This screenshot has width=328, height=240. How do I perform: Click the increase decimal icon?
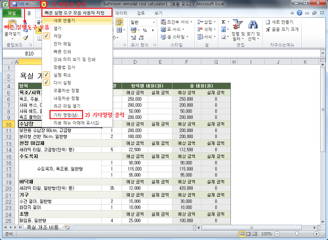pos(134,37)
